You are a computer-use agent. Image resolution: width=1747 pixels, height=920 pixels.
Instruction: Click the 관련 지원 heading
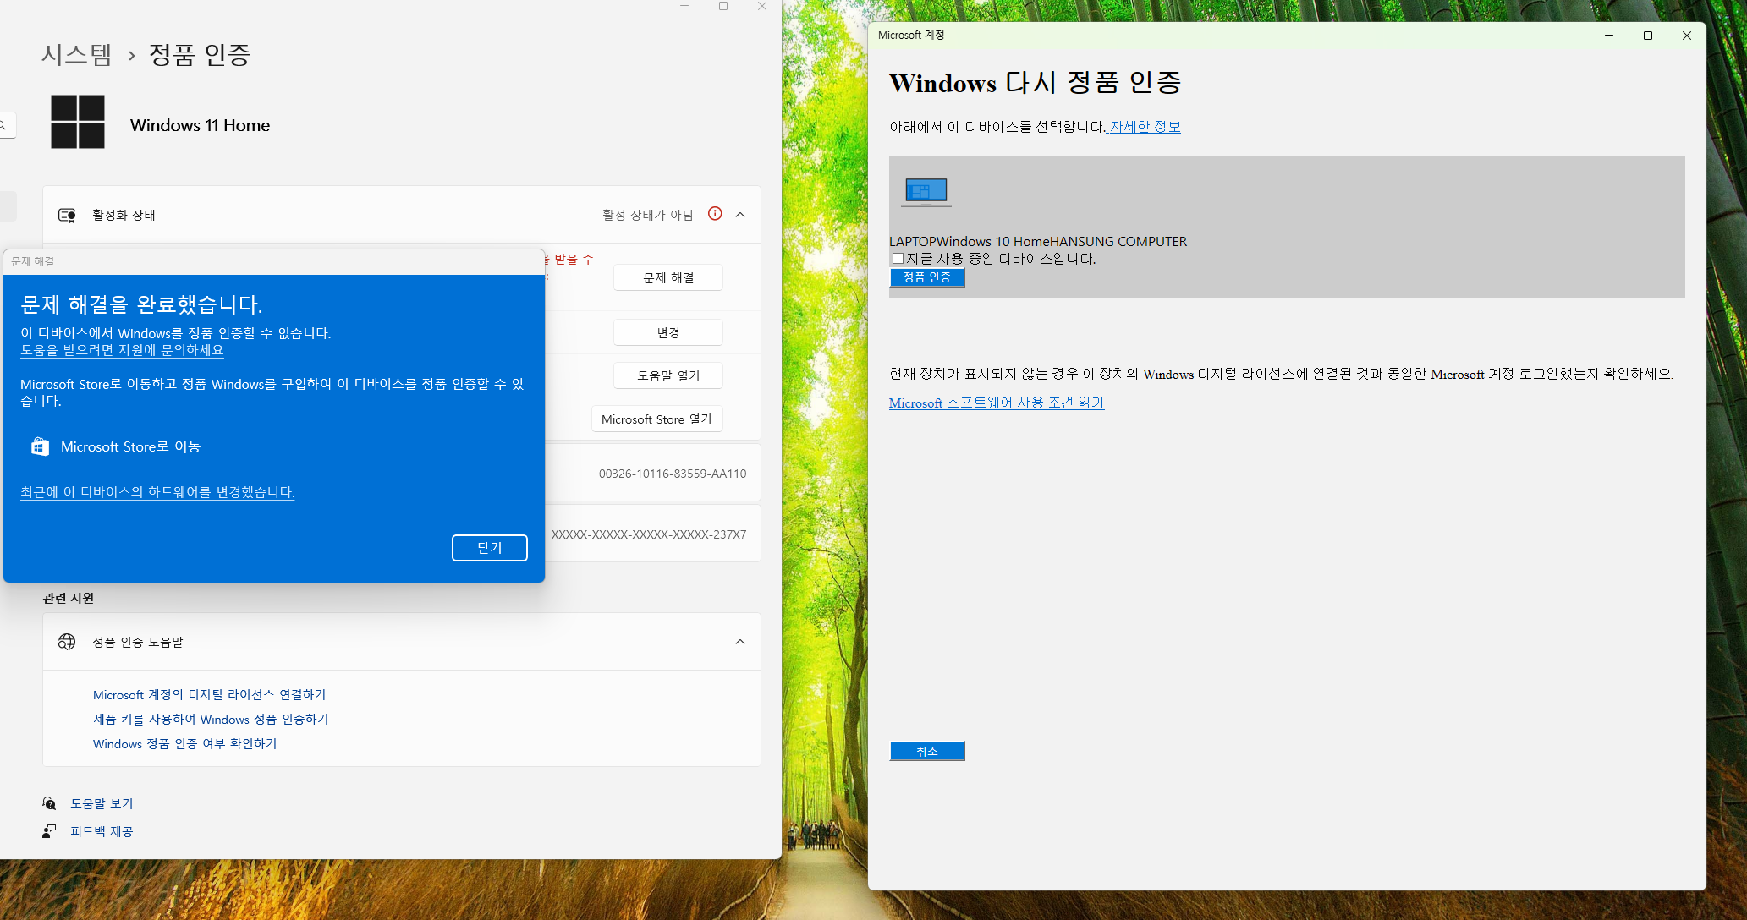pyautogui.click(x=69, y=598)
